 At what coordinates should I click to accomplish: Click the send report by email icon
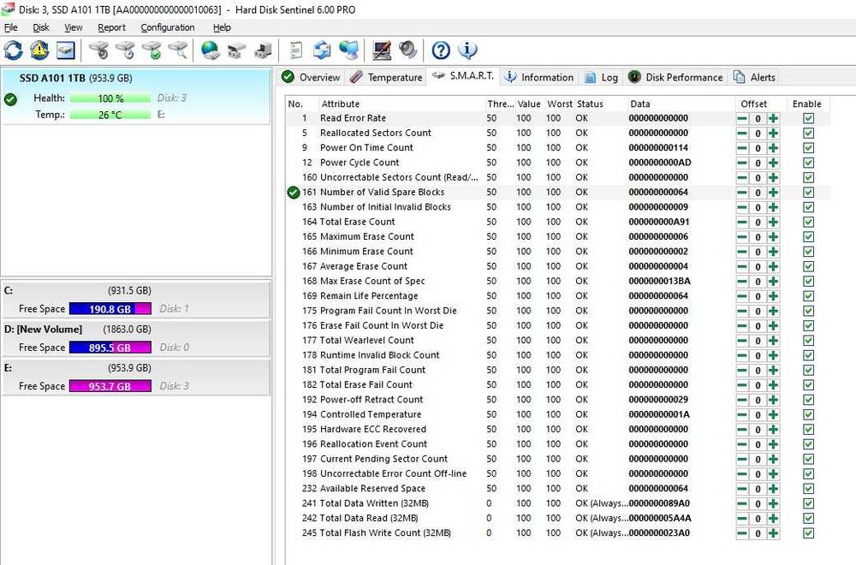coord(322,51)
